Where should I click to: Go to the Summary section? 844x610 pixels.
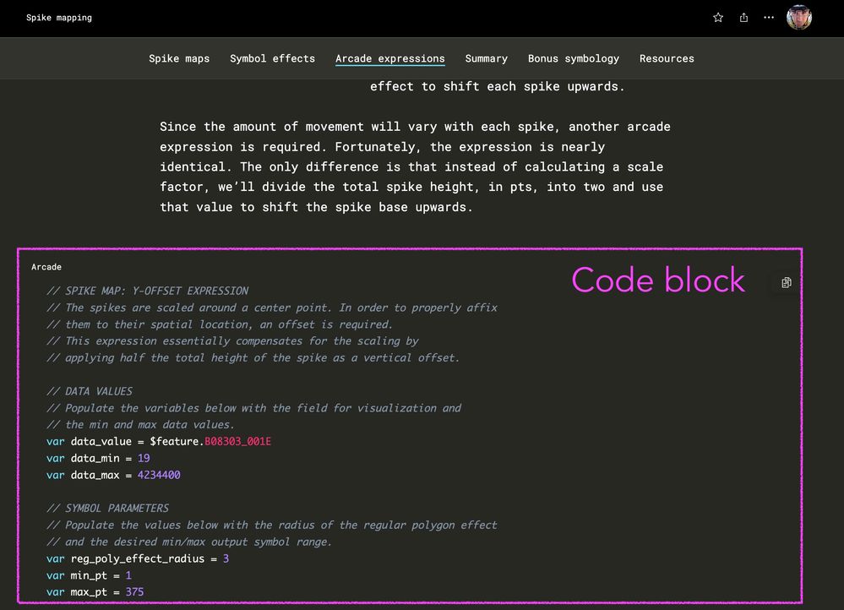pos(486,58)
